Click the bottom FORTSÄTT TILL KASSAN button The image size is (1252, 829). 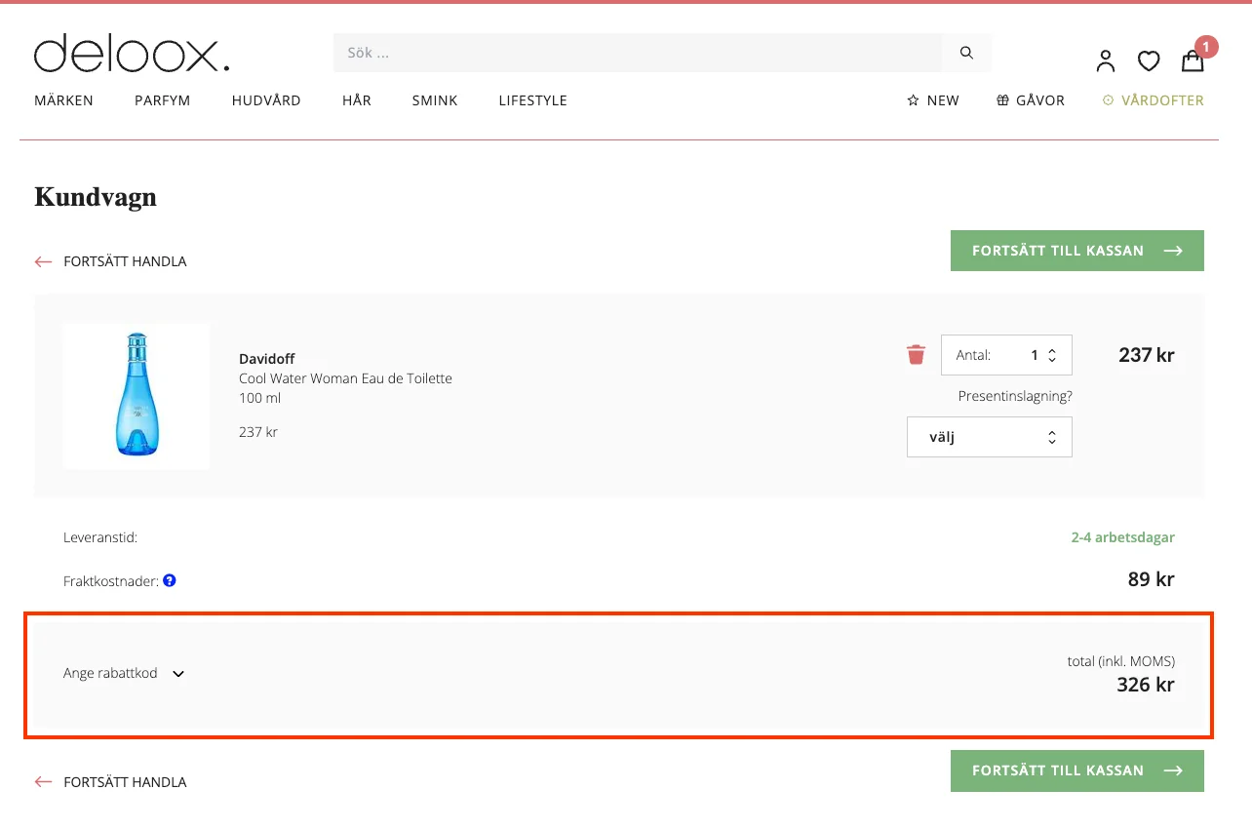pos(1077,770)
